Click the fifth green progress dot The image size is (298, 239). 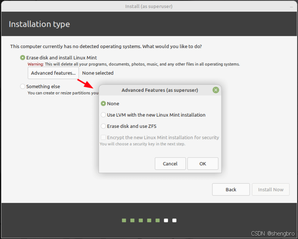158,220
